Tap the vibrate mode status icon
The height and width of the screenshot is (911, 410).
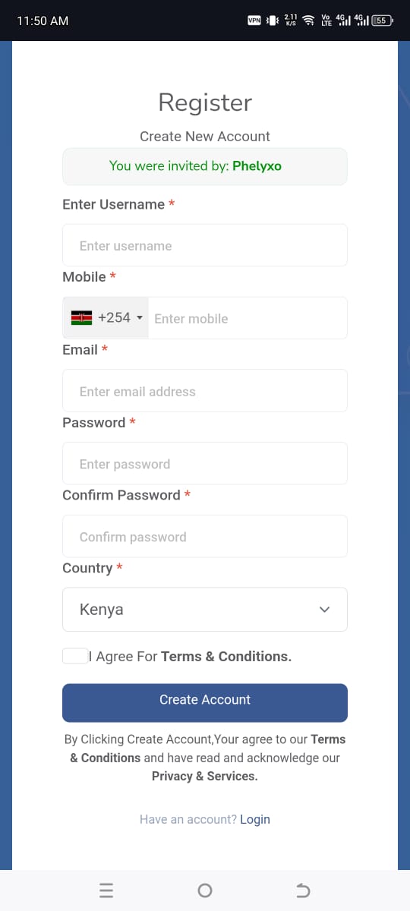(272, 20)
